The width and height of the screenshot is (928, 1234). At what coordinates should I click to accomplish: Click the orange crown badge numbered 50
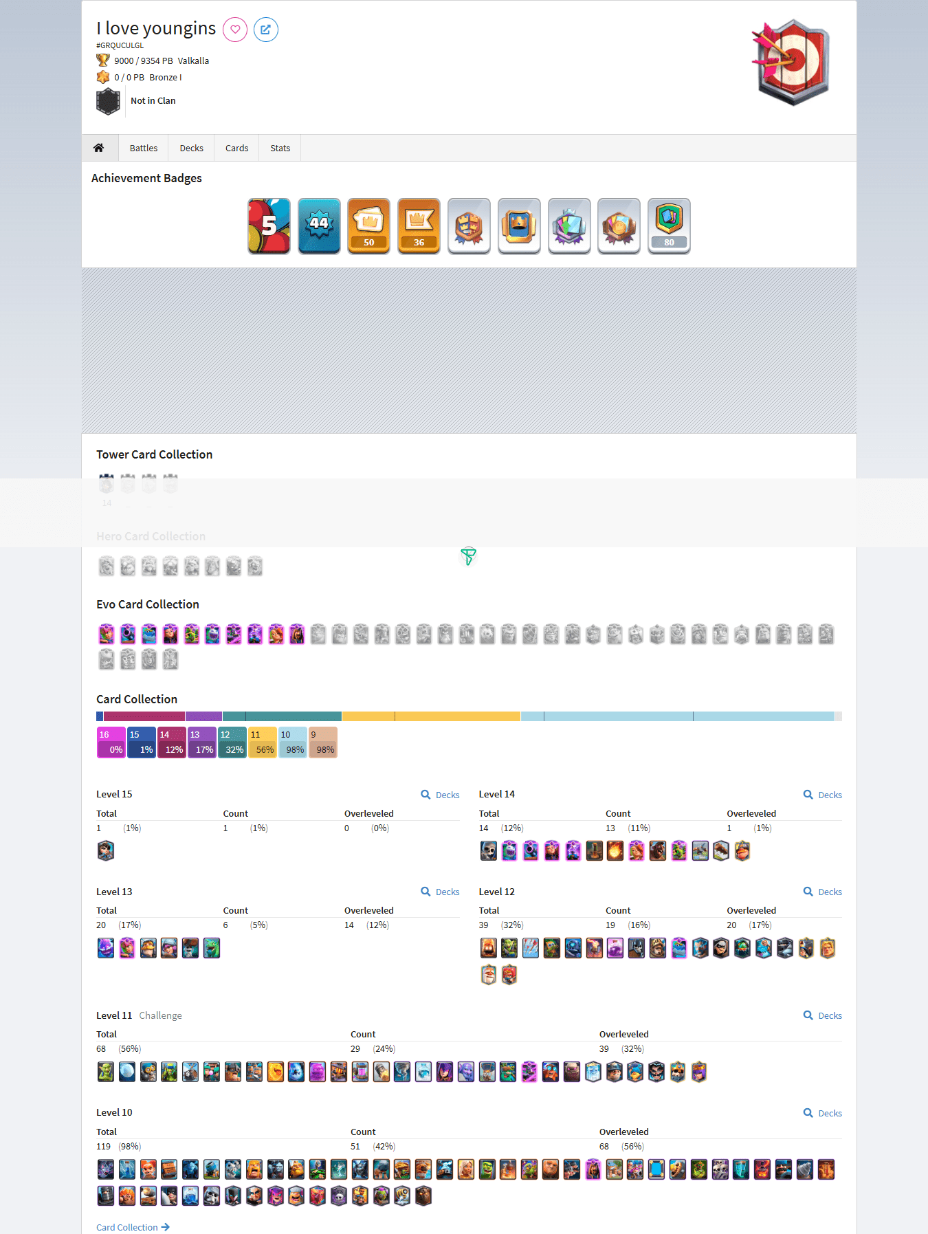pos(368,226)
